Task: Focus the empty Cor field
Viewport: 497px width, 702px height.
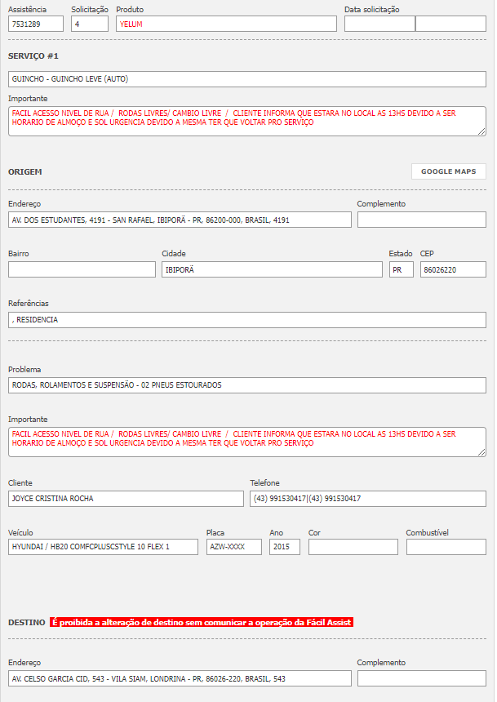Action: pos(353,547)
